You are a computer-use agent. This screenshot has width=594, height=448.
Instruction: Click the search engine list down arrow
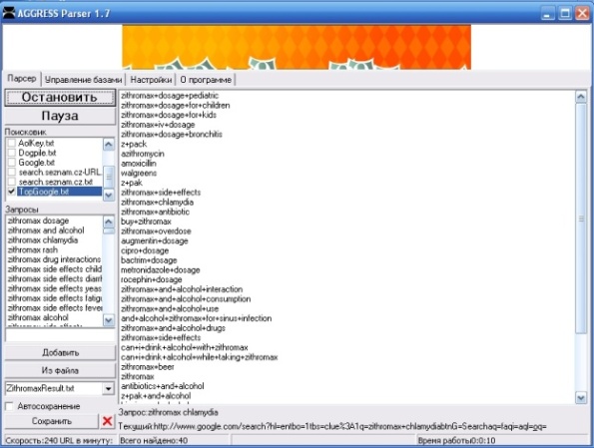109,195
